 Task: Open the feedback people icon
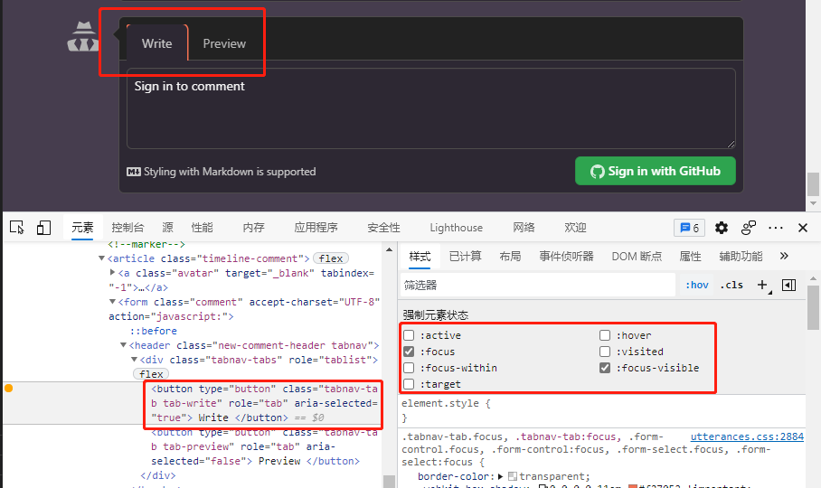(749, 228)
